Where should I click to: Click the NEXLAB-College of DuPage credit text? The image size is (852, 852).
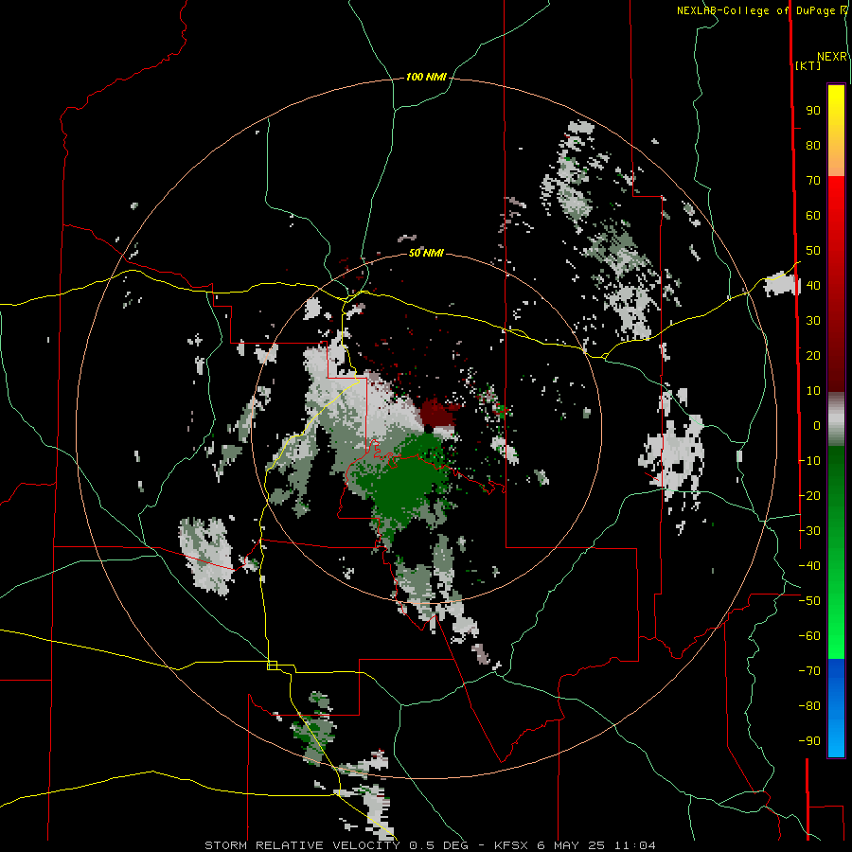click(762, 10)
